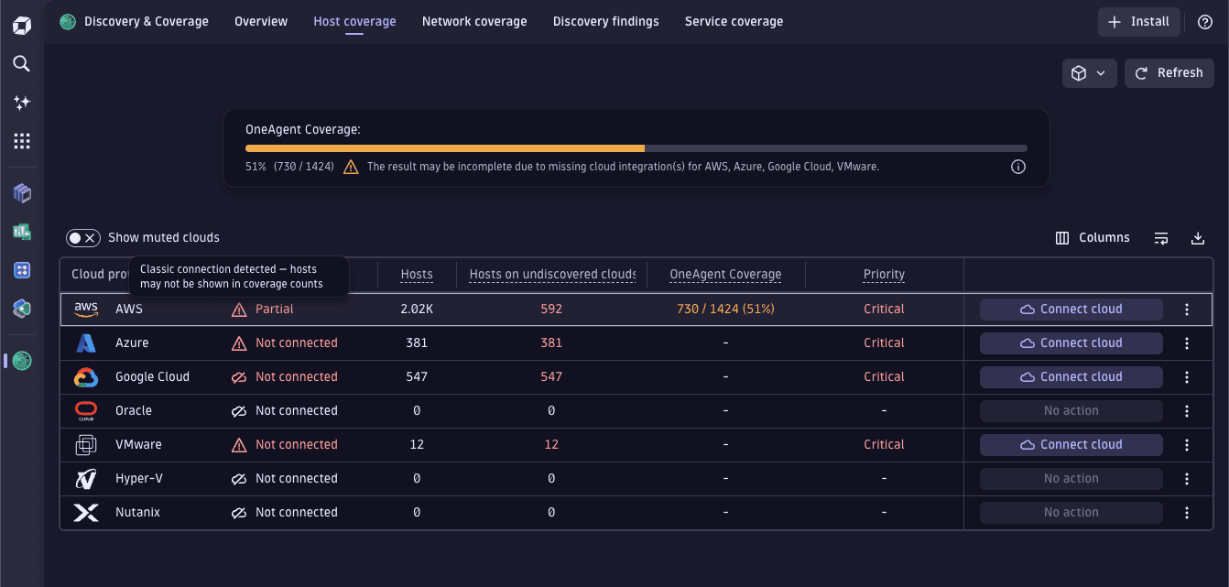
Task: Open the search icon in sidebar
Action: [x=22, y=63]
